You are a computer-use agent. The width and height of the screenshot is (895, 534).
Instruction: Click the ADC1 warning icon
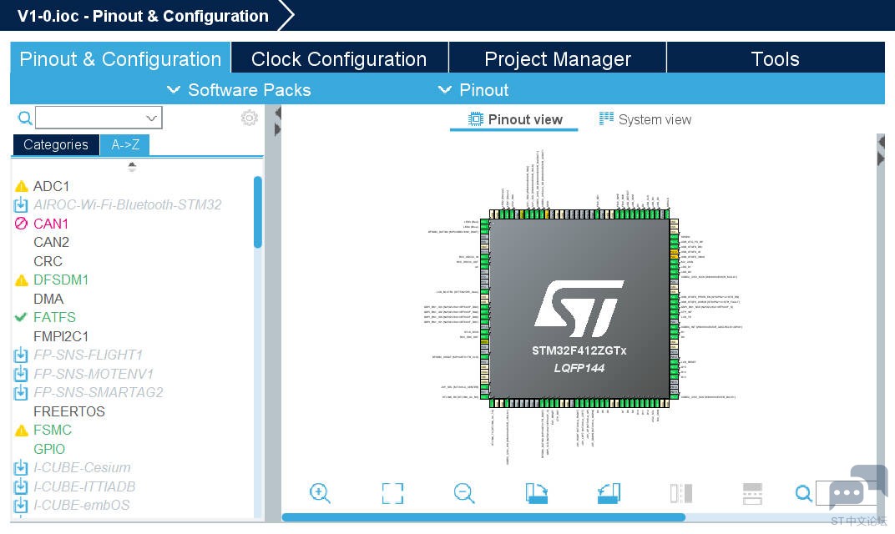(x=21, y=186)
